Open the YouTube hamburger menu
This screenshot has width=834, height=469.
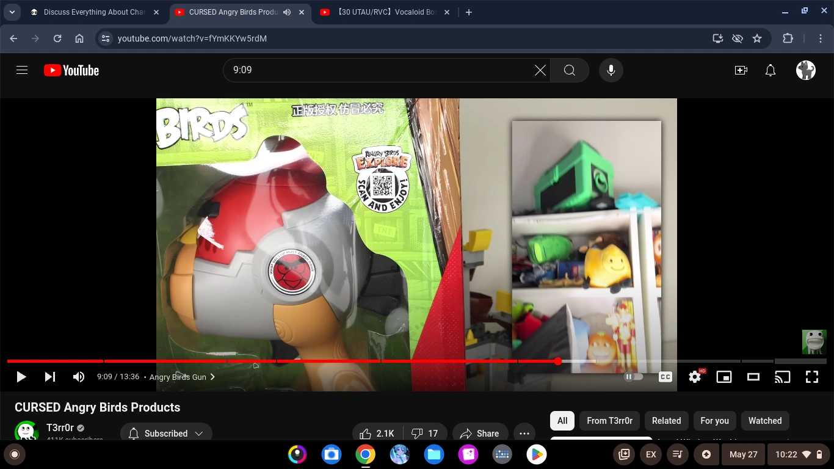[x=21, y=70]
